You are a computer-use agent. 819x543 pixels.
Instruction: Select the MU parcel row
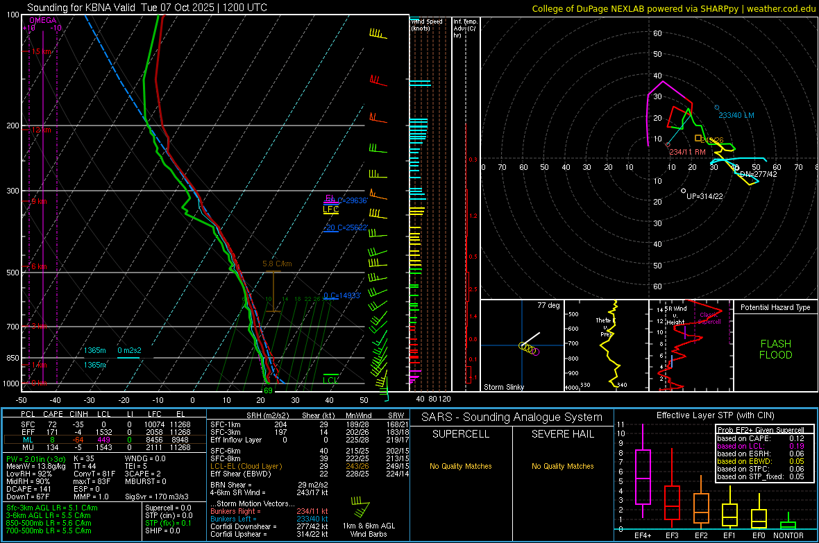click(104, 447)
